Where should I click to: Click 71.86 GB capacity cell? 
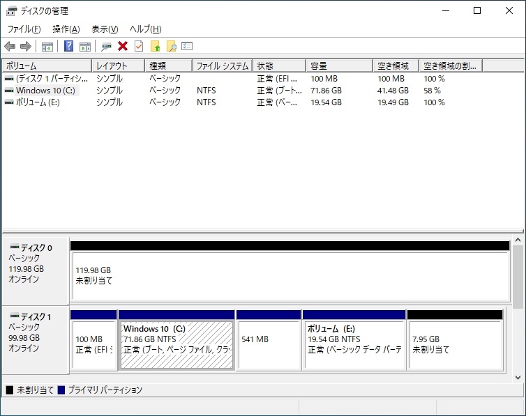coord(326,91)
